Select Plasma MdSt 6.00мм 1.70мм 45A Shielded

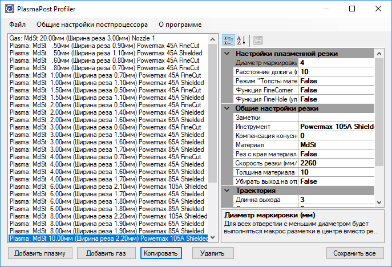[108, 194]
